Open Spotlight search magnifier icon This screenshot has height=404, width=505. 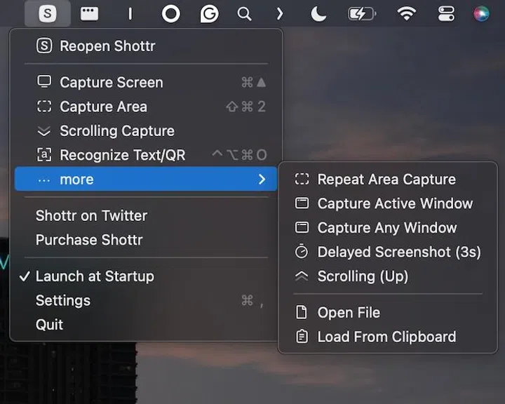tap(244, 14)
